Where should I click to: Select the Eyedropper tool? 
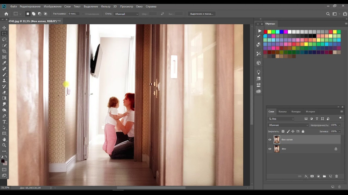(4, 63)
